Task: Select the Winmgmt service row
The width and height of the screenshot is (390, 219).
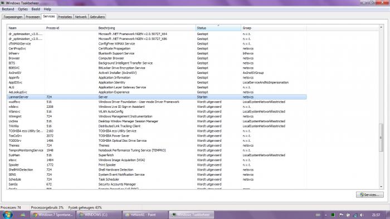Action: click(157, 116)
